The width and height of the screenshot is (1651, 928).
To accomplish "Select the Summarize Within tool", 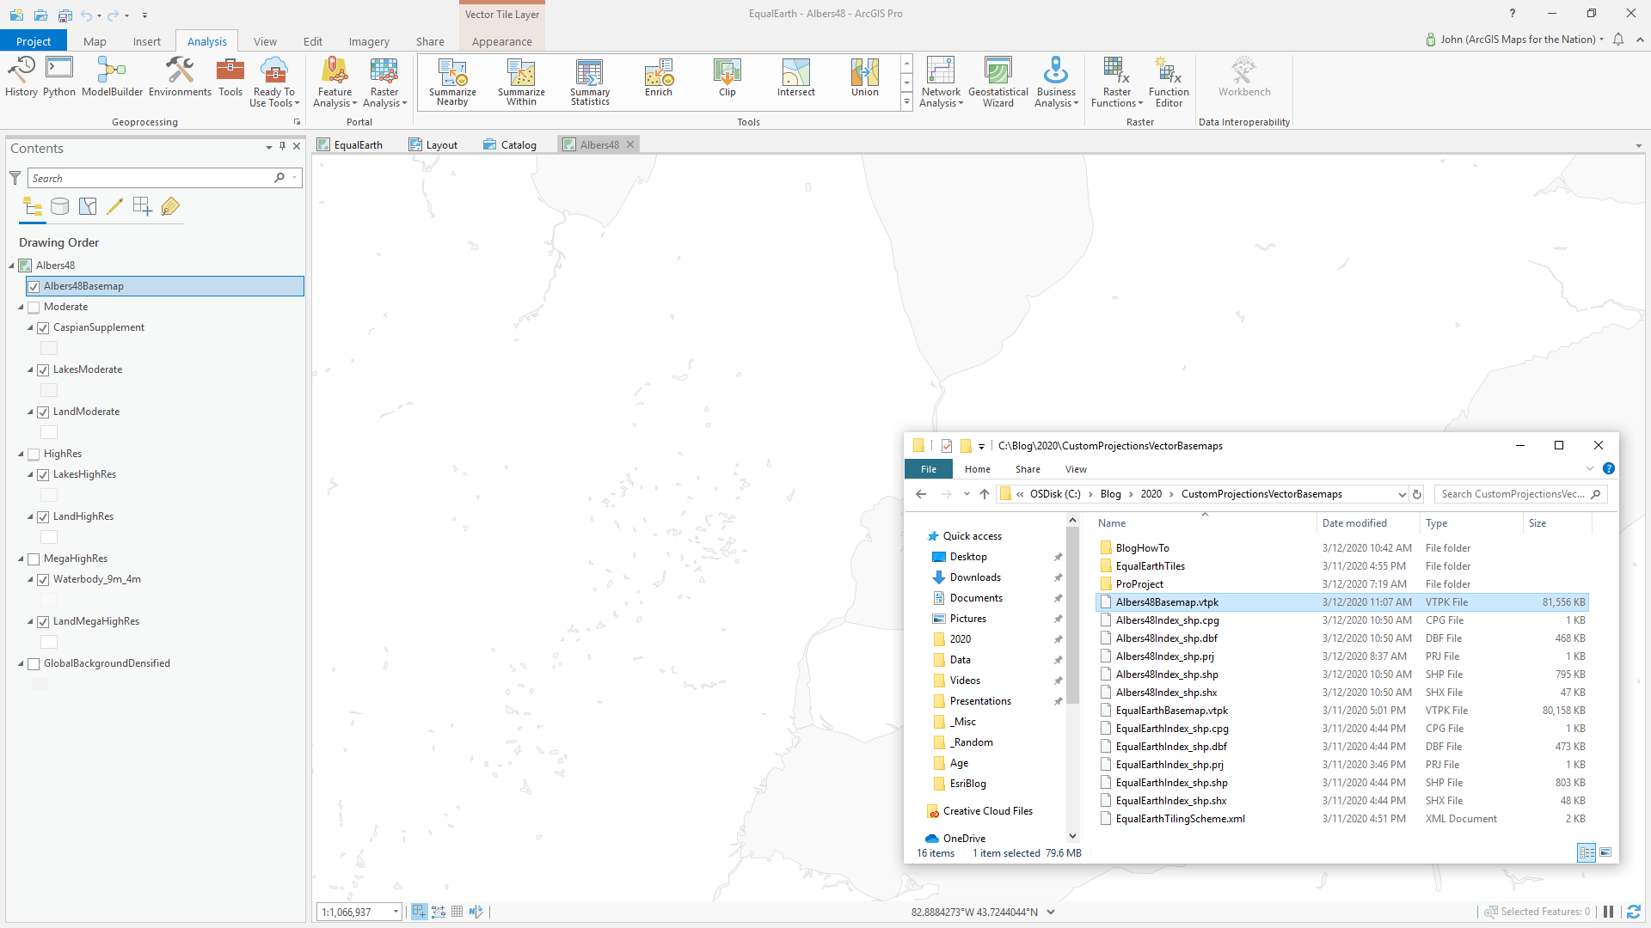I will pyautogui.click(x=521, y=82).
